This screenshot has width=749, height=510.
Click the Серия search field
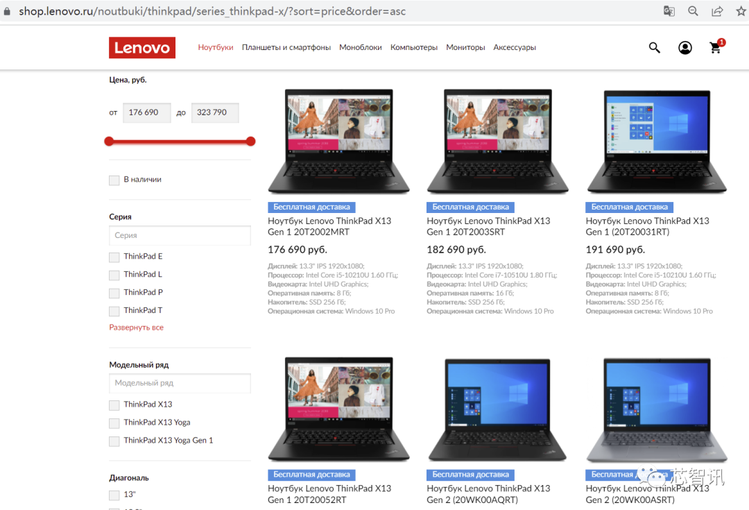180,235
